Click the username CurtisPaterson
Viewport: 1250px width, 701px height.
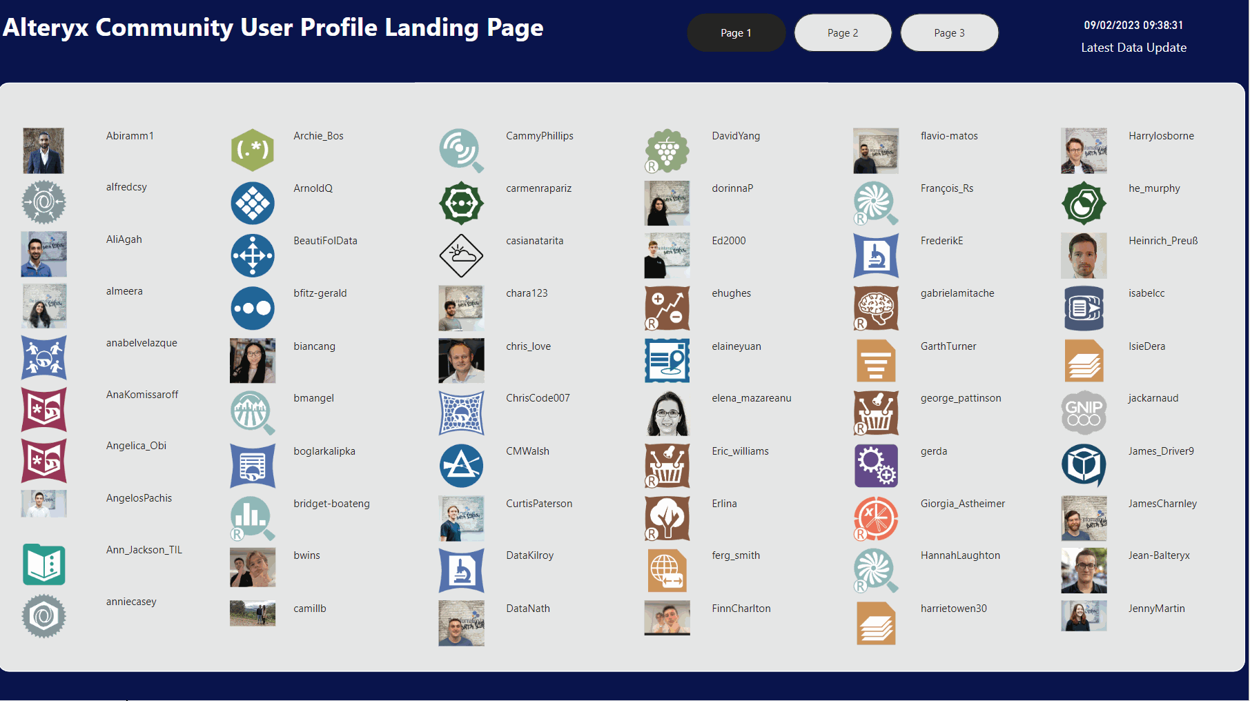(539, 504)
